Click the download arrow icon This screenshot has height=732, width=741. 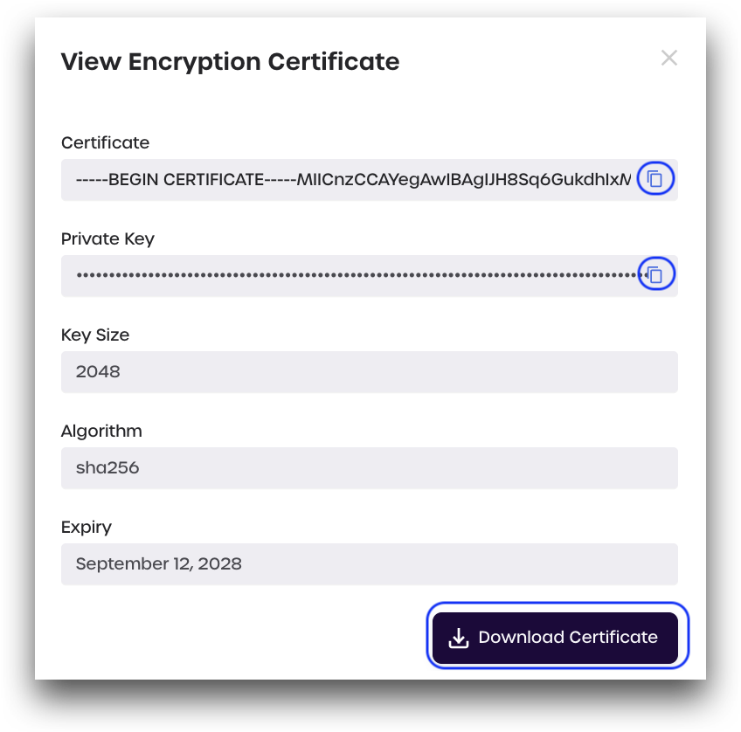(459, 639)
